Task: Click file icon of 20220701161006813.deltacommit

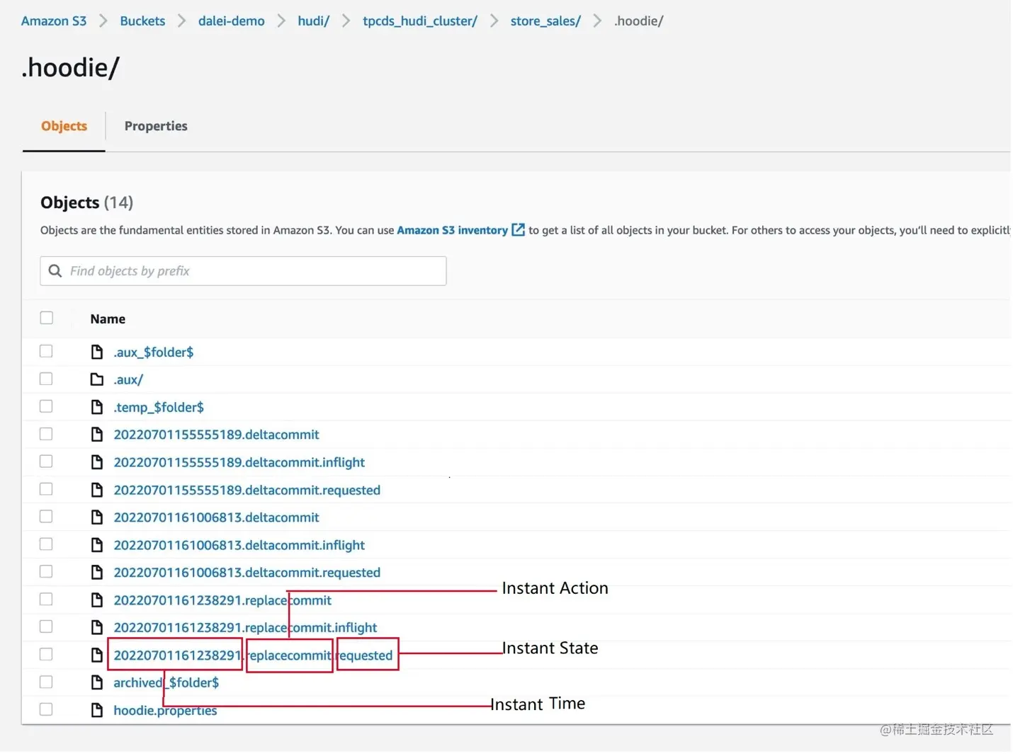Action: (x=97, y=517)
